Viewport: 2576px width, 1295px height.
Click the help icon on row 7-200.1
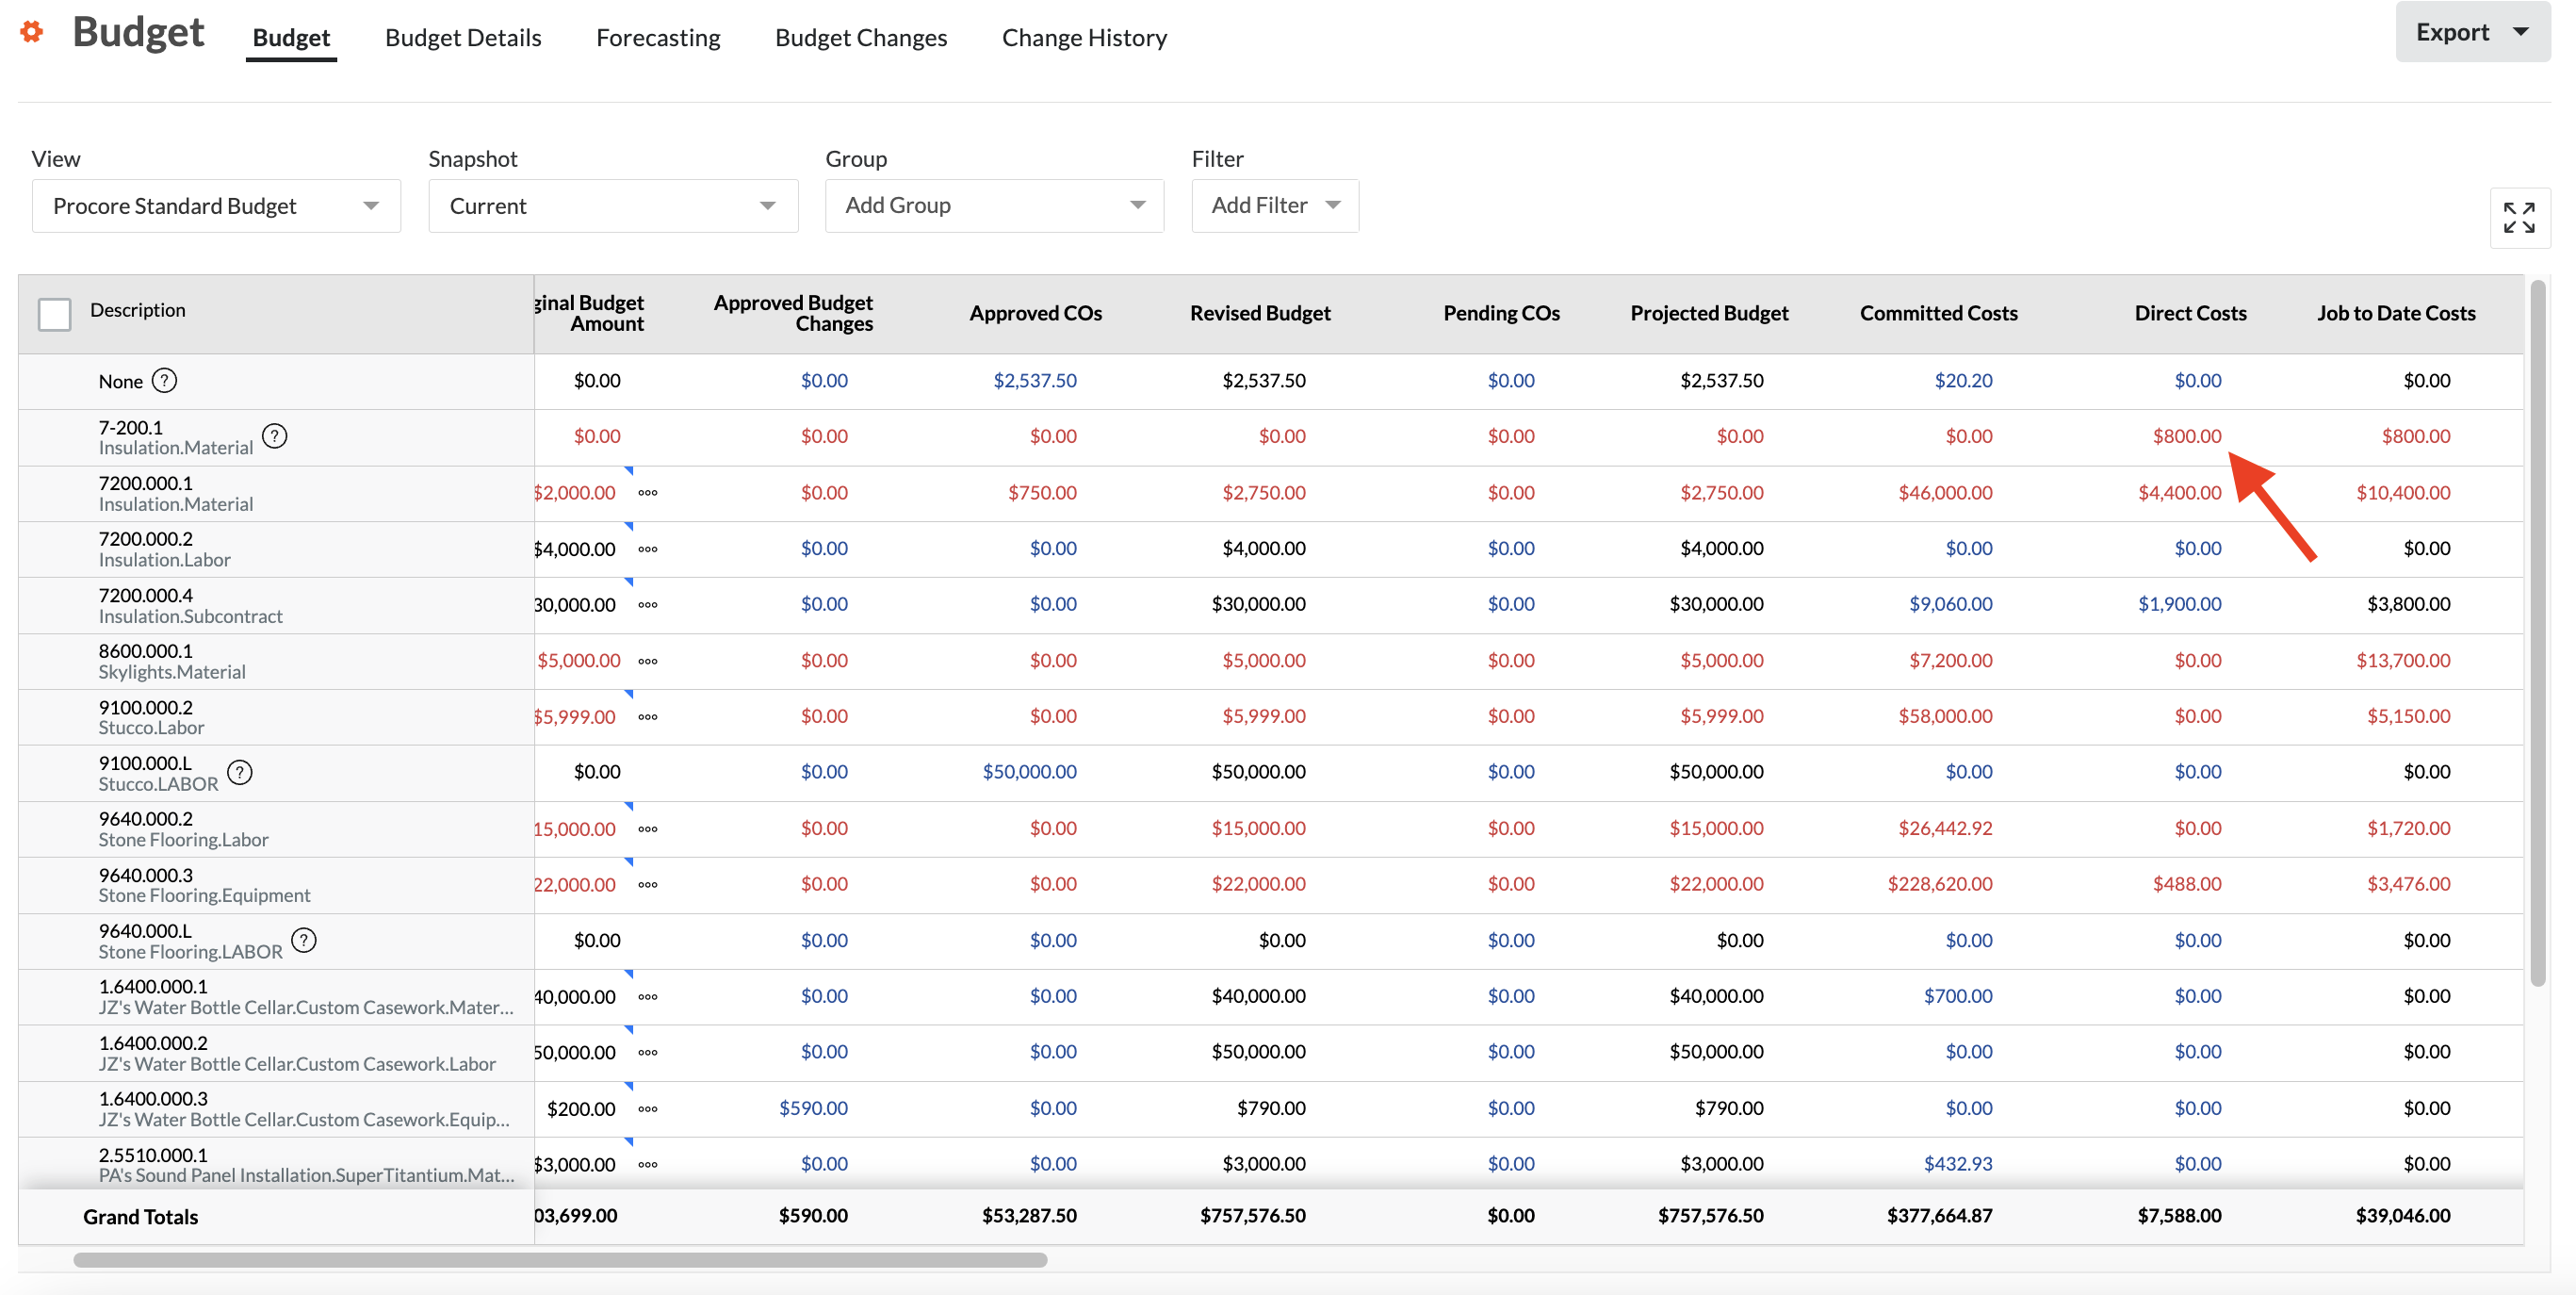tap(279, 434)
